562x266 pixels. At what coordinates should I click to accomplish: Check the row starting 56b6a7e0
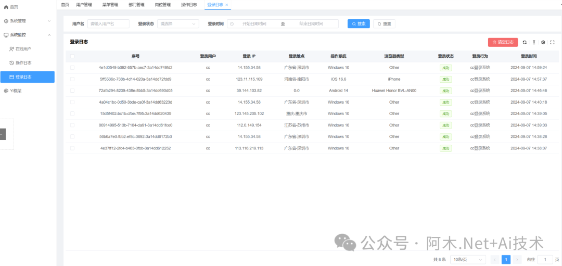(72, 136)
